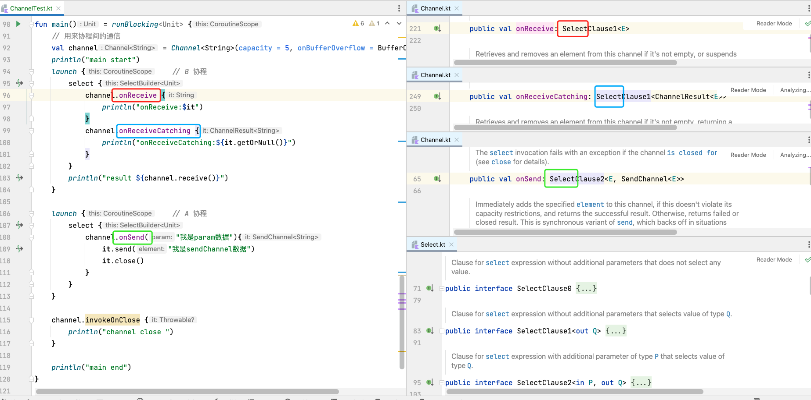The width and height of the screenshot is (811, 400).
Task: Toggle Reader Mode in onReceiveCatching pane
Action: click(x=748, y=90)
